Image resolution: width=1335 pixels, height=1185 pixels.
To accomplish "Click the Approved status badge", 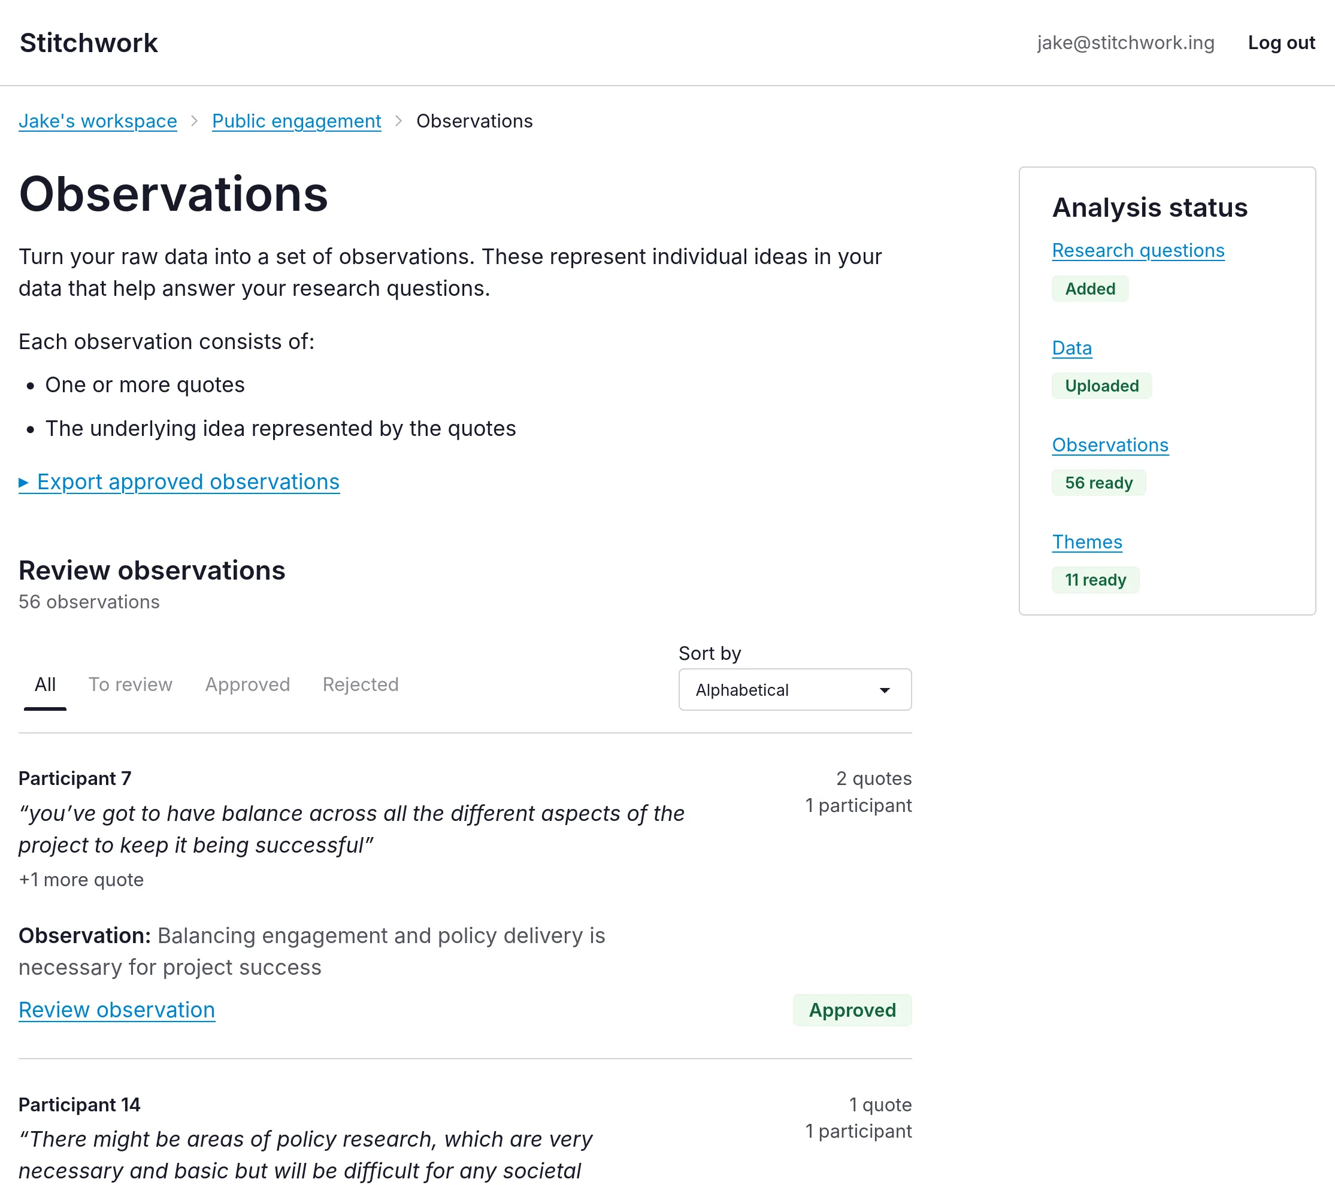I will point(852,1010).
